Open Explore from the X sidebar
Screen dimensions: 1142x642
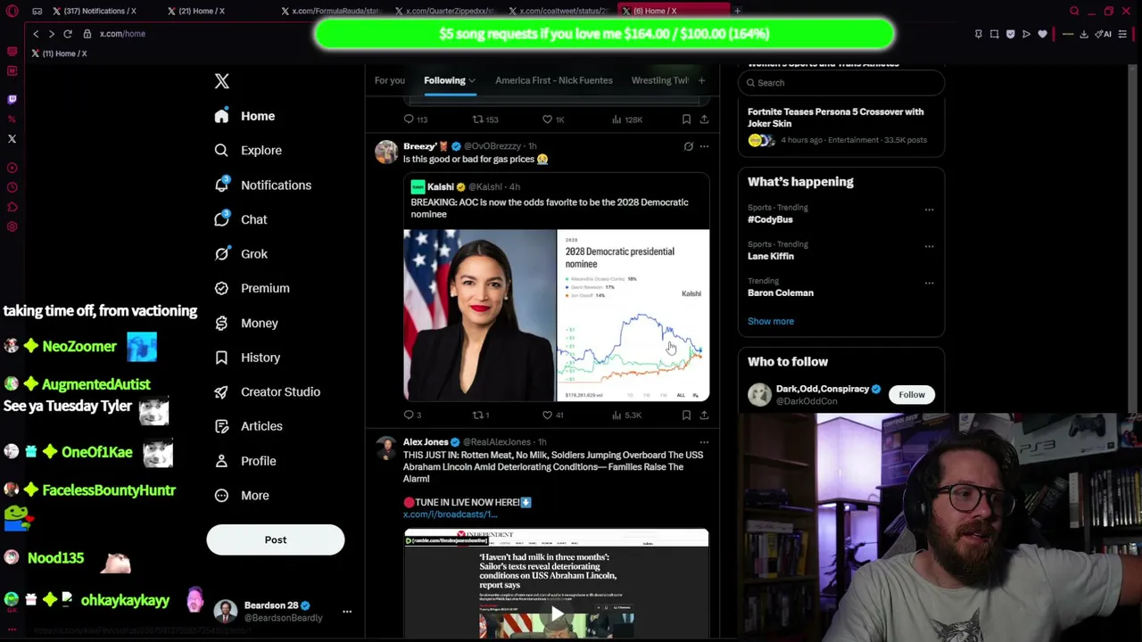click(249, 151)
